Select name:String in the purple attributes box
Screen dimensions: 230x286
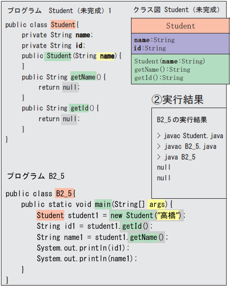[154, 40]
